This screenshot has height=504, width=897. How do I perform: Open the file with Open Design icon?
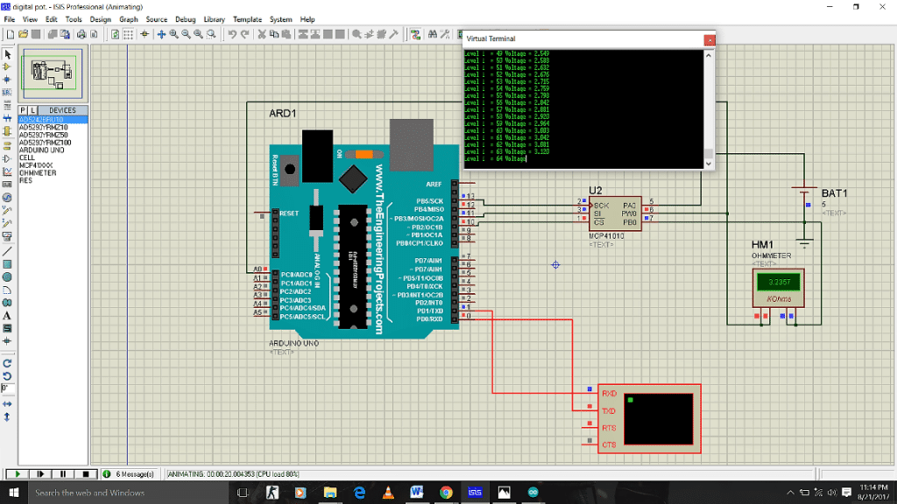(23, 34)
